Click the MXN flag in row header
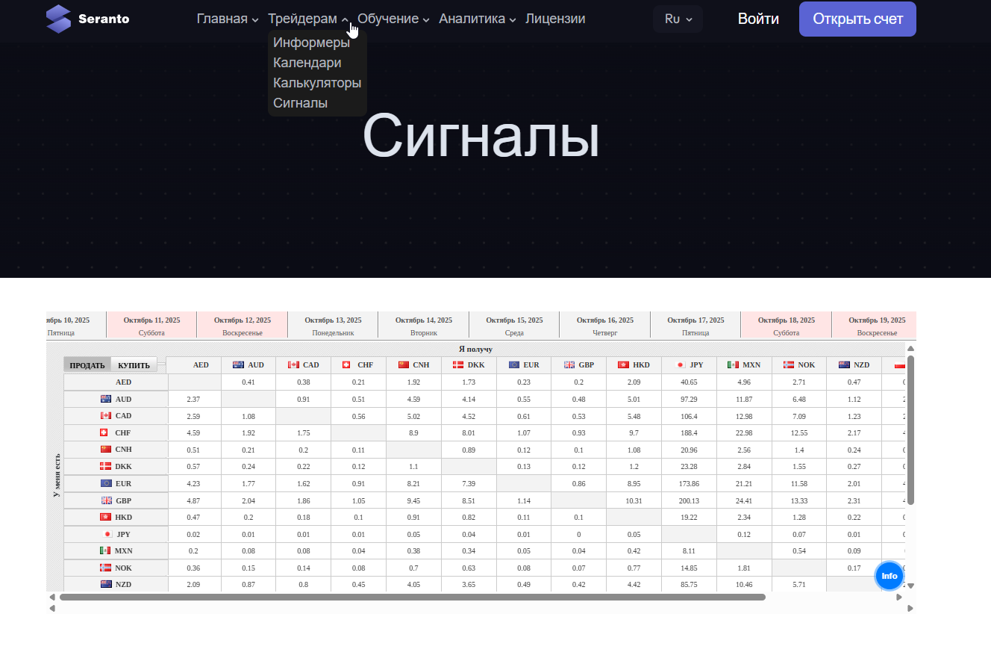The width and height of the screenshot is (991, 661). click(x=105, y=550)
